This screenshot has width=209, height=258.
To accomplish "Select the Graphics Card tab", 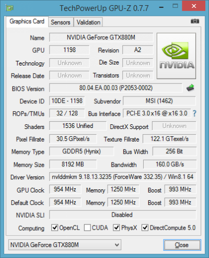I will tap(27, 21).
